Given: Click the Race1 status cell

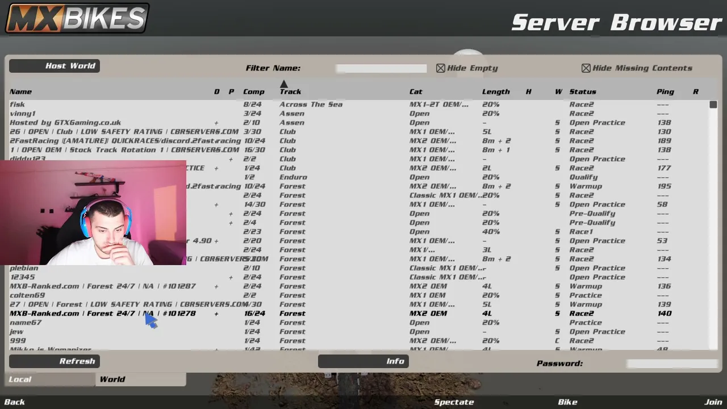Looking at the screenshot, I should [581, 232].
